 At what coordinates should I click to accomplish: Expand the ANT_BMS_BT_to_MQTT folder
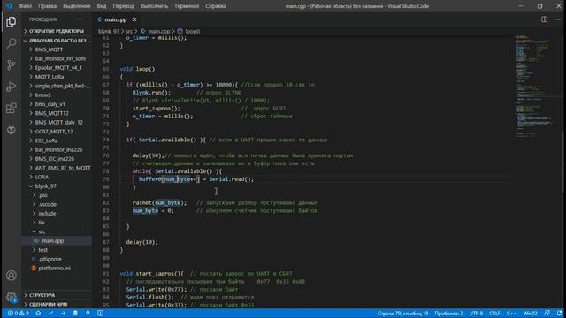point(63,168)
